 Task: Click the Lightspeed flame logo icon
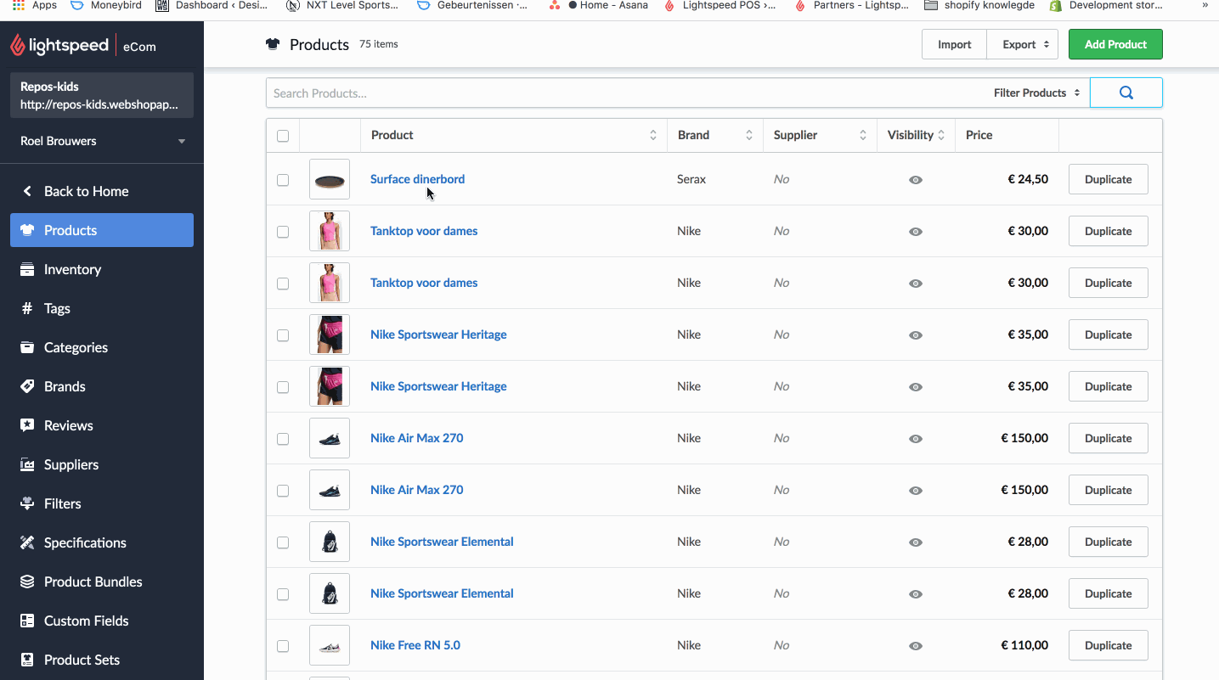[18, 45]
